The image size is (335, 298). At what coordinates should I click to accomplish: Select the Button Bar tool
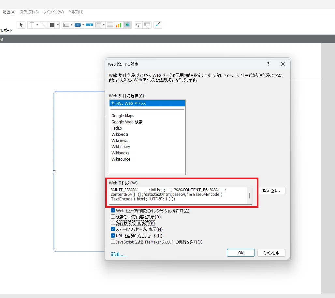tap(89, 25)
